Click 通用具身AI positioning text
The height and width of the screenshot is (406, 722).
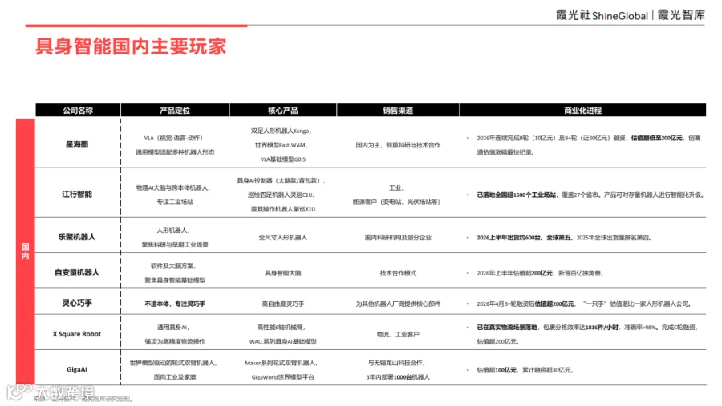[173, 328]
